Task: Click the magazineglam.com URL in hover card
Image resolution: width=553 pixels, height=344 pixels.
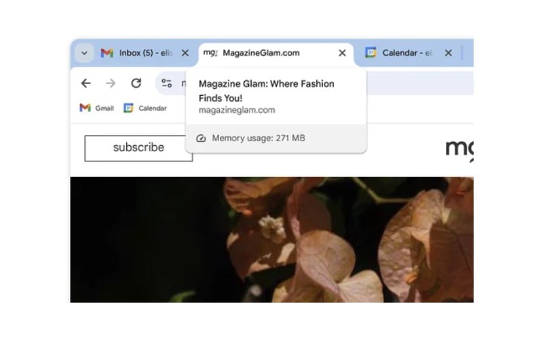Action: click(x=237, y=110)
